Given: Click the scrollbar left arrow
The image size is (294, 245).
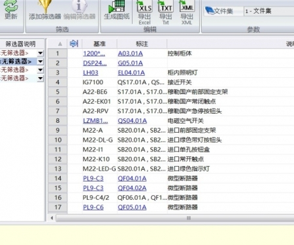Looking at the screenshot, I should click(x=52, y=218).
